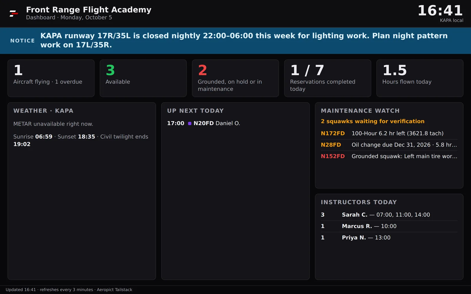Click the 16:41 clock display
The width and height of the screenshot is (471, 294).
pos(440,11)
